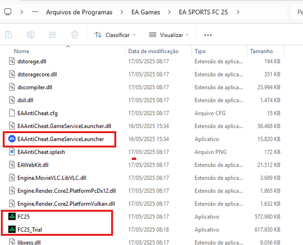Screen dimensions: 303x245
Task: Click the blue EA logo application icon
Action: pyautogui.click(x=12, y=139)
